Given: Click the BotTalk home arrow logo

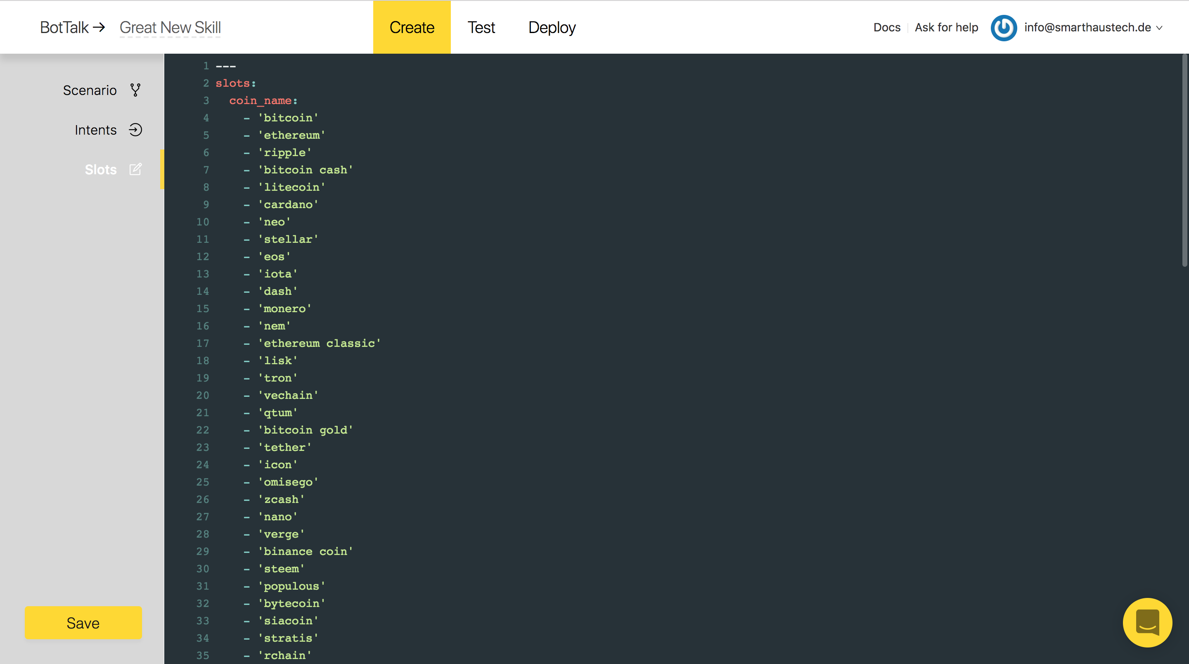Looking at the screenshot, I should pyautogui.click(x=73, y=28).
